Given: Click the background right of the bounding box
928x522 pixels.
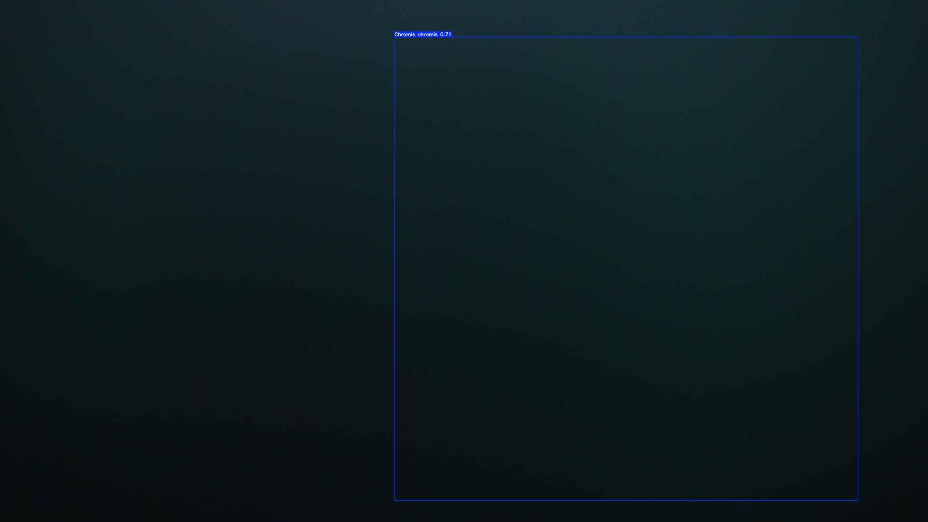Looking at the screenshot, I should click(x=893, y=261).
